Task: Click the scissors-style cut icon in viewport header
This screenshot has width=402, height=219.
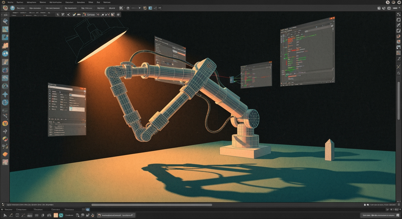Action: (68, 14)
